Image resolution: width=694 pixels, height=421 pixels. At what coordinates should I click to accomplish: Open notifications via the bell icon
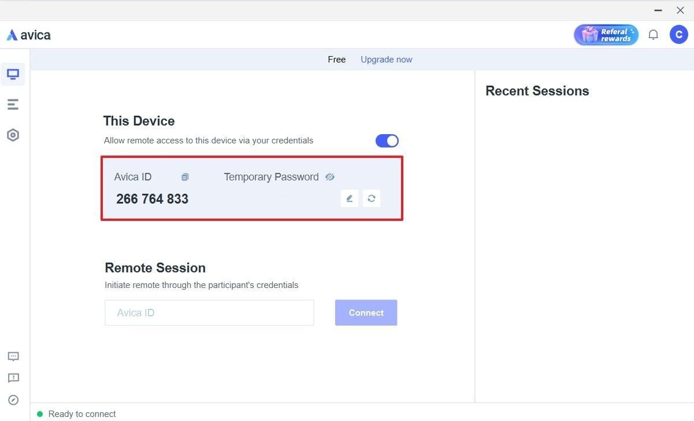pyautogui.click(x=653, y=34)
